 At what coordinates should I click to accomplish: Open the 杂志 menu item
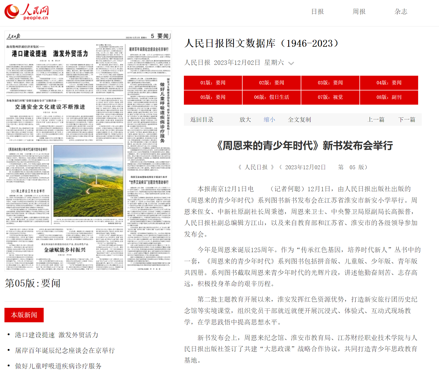[401, 12]
